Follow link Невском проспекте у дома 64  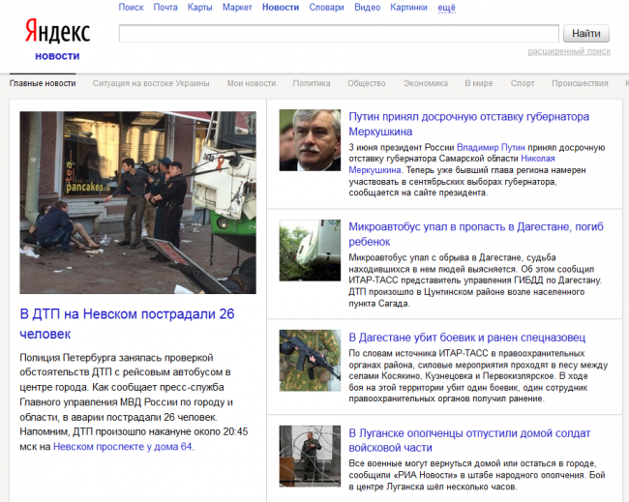coord(122,446)
